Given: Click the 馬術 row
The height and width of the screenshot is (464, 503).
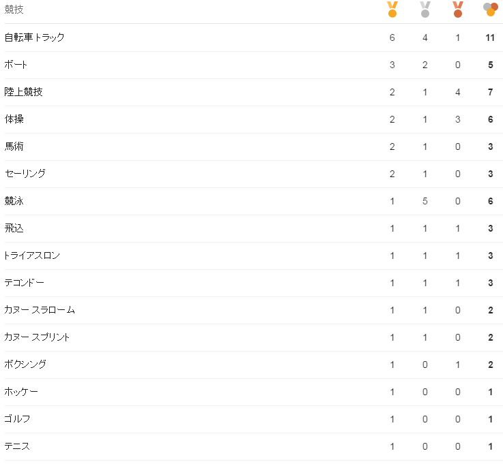Looking at the screenshot, I should 14,146.
